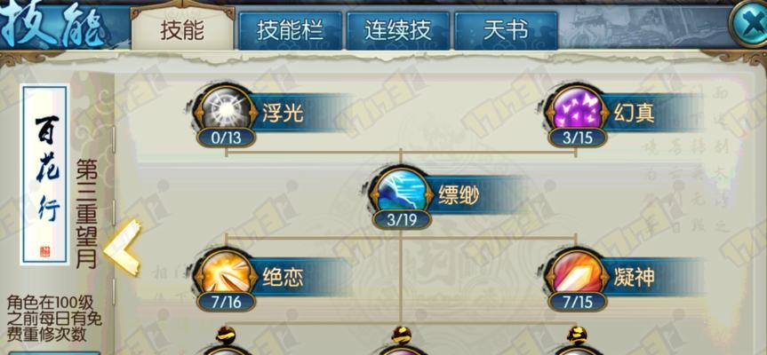767x355 pixels.
Task: Select the purple 幻真 skill icon
Action: [577, 109]
